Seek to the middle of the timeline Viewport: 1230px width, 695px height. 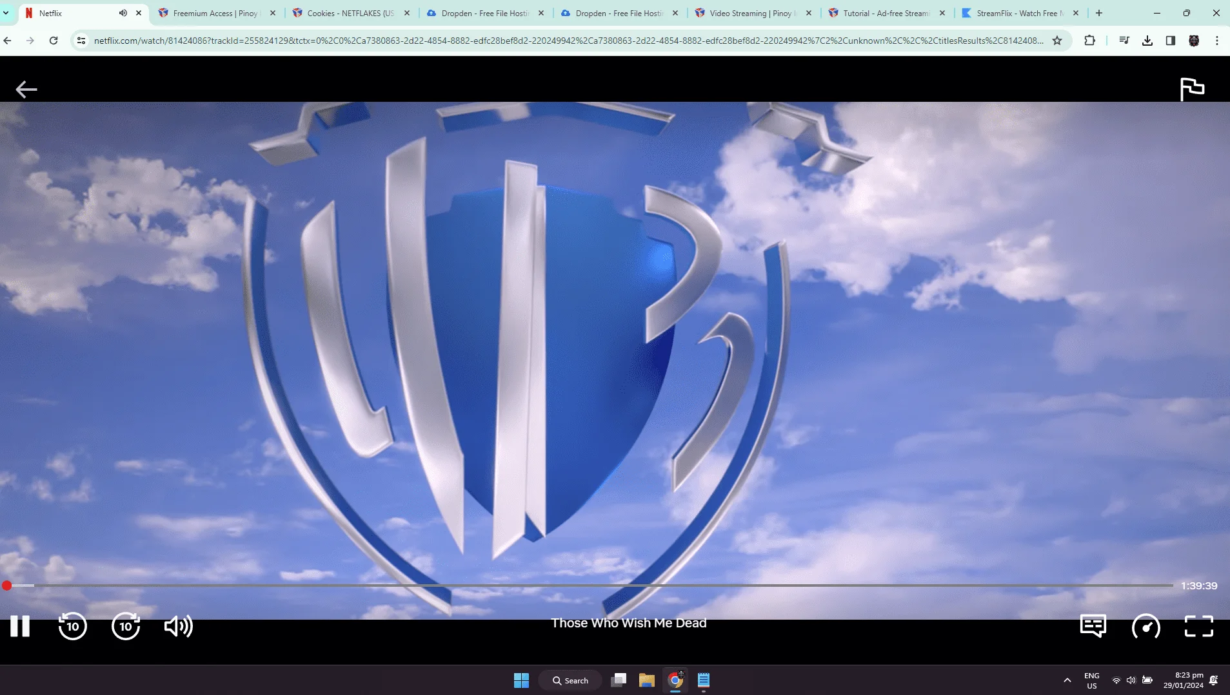pos(587,586)
